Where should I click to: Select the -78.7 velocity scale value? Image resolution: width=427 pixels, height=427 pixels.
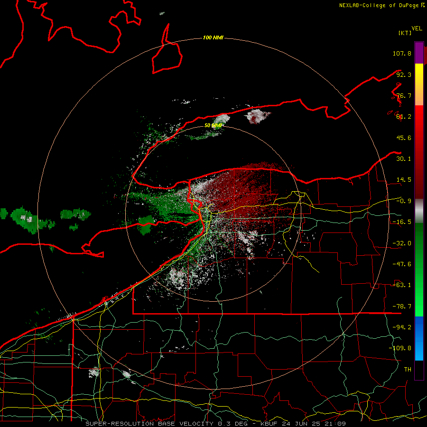click(402, 306)
